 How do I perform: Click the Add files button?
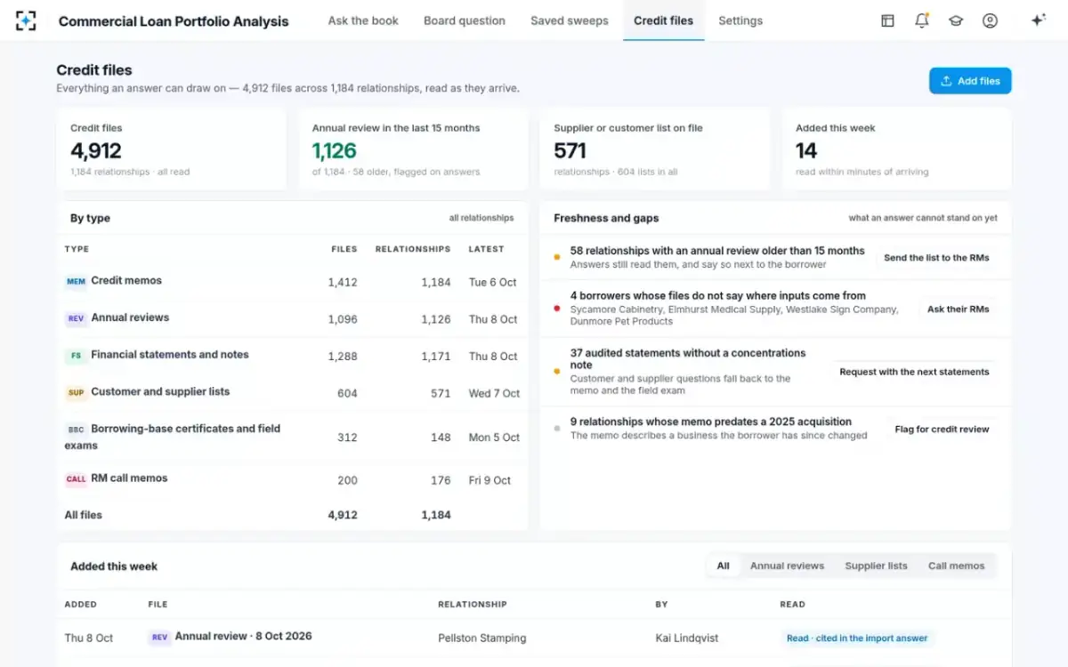[970, 81]
